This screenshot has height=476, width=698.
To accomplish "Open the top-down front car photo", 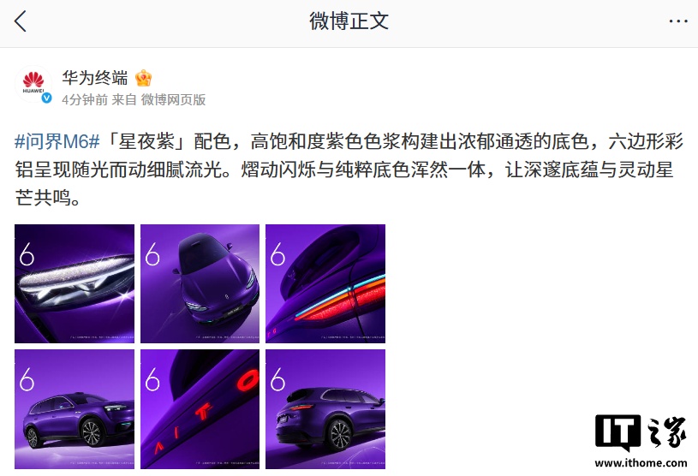I will click(x=200, y=284).
